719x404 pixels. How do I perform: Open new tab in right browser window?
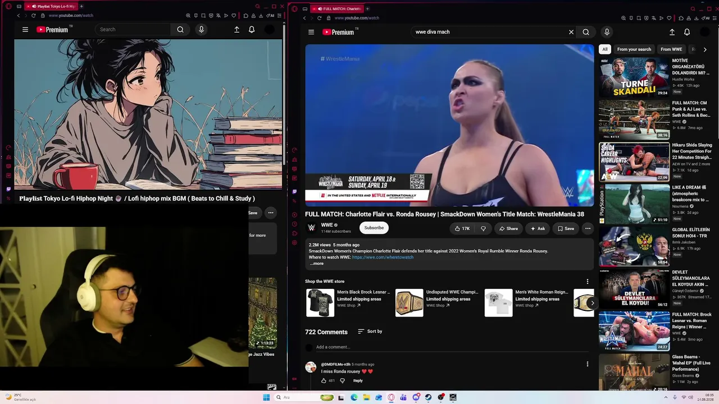[x=367, y=8]
